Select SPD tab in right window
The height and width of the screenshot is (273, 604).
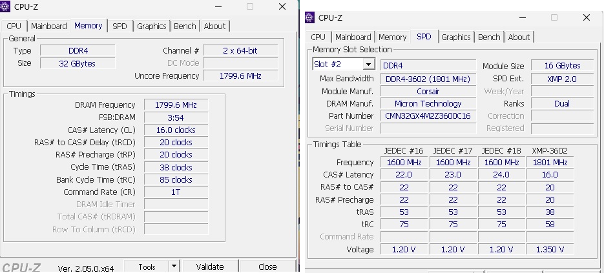(x=424, y=36)
